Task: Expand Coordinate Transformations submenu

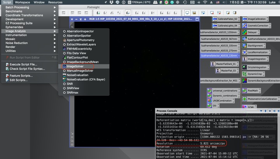Action: pyautogui.click(x=30, y=15)
